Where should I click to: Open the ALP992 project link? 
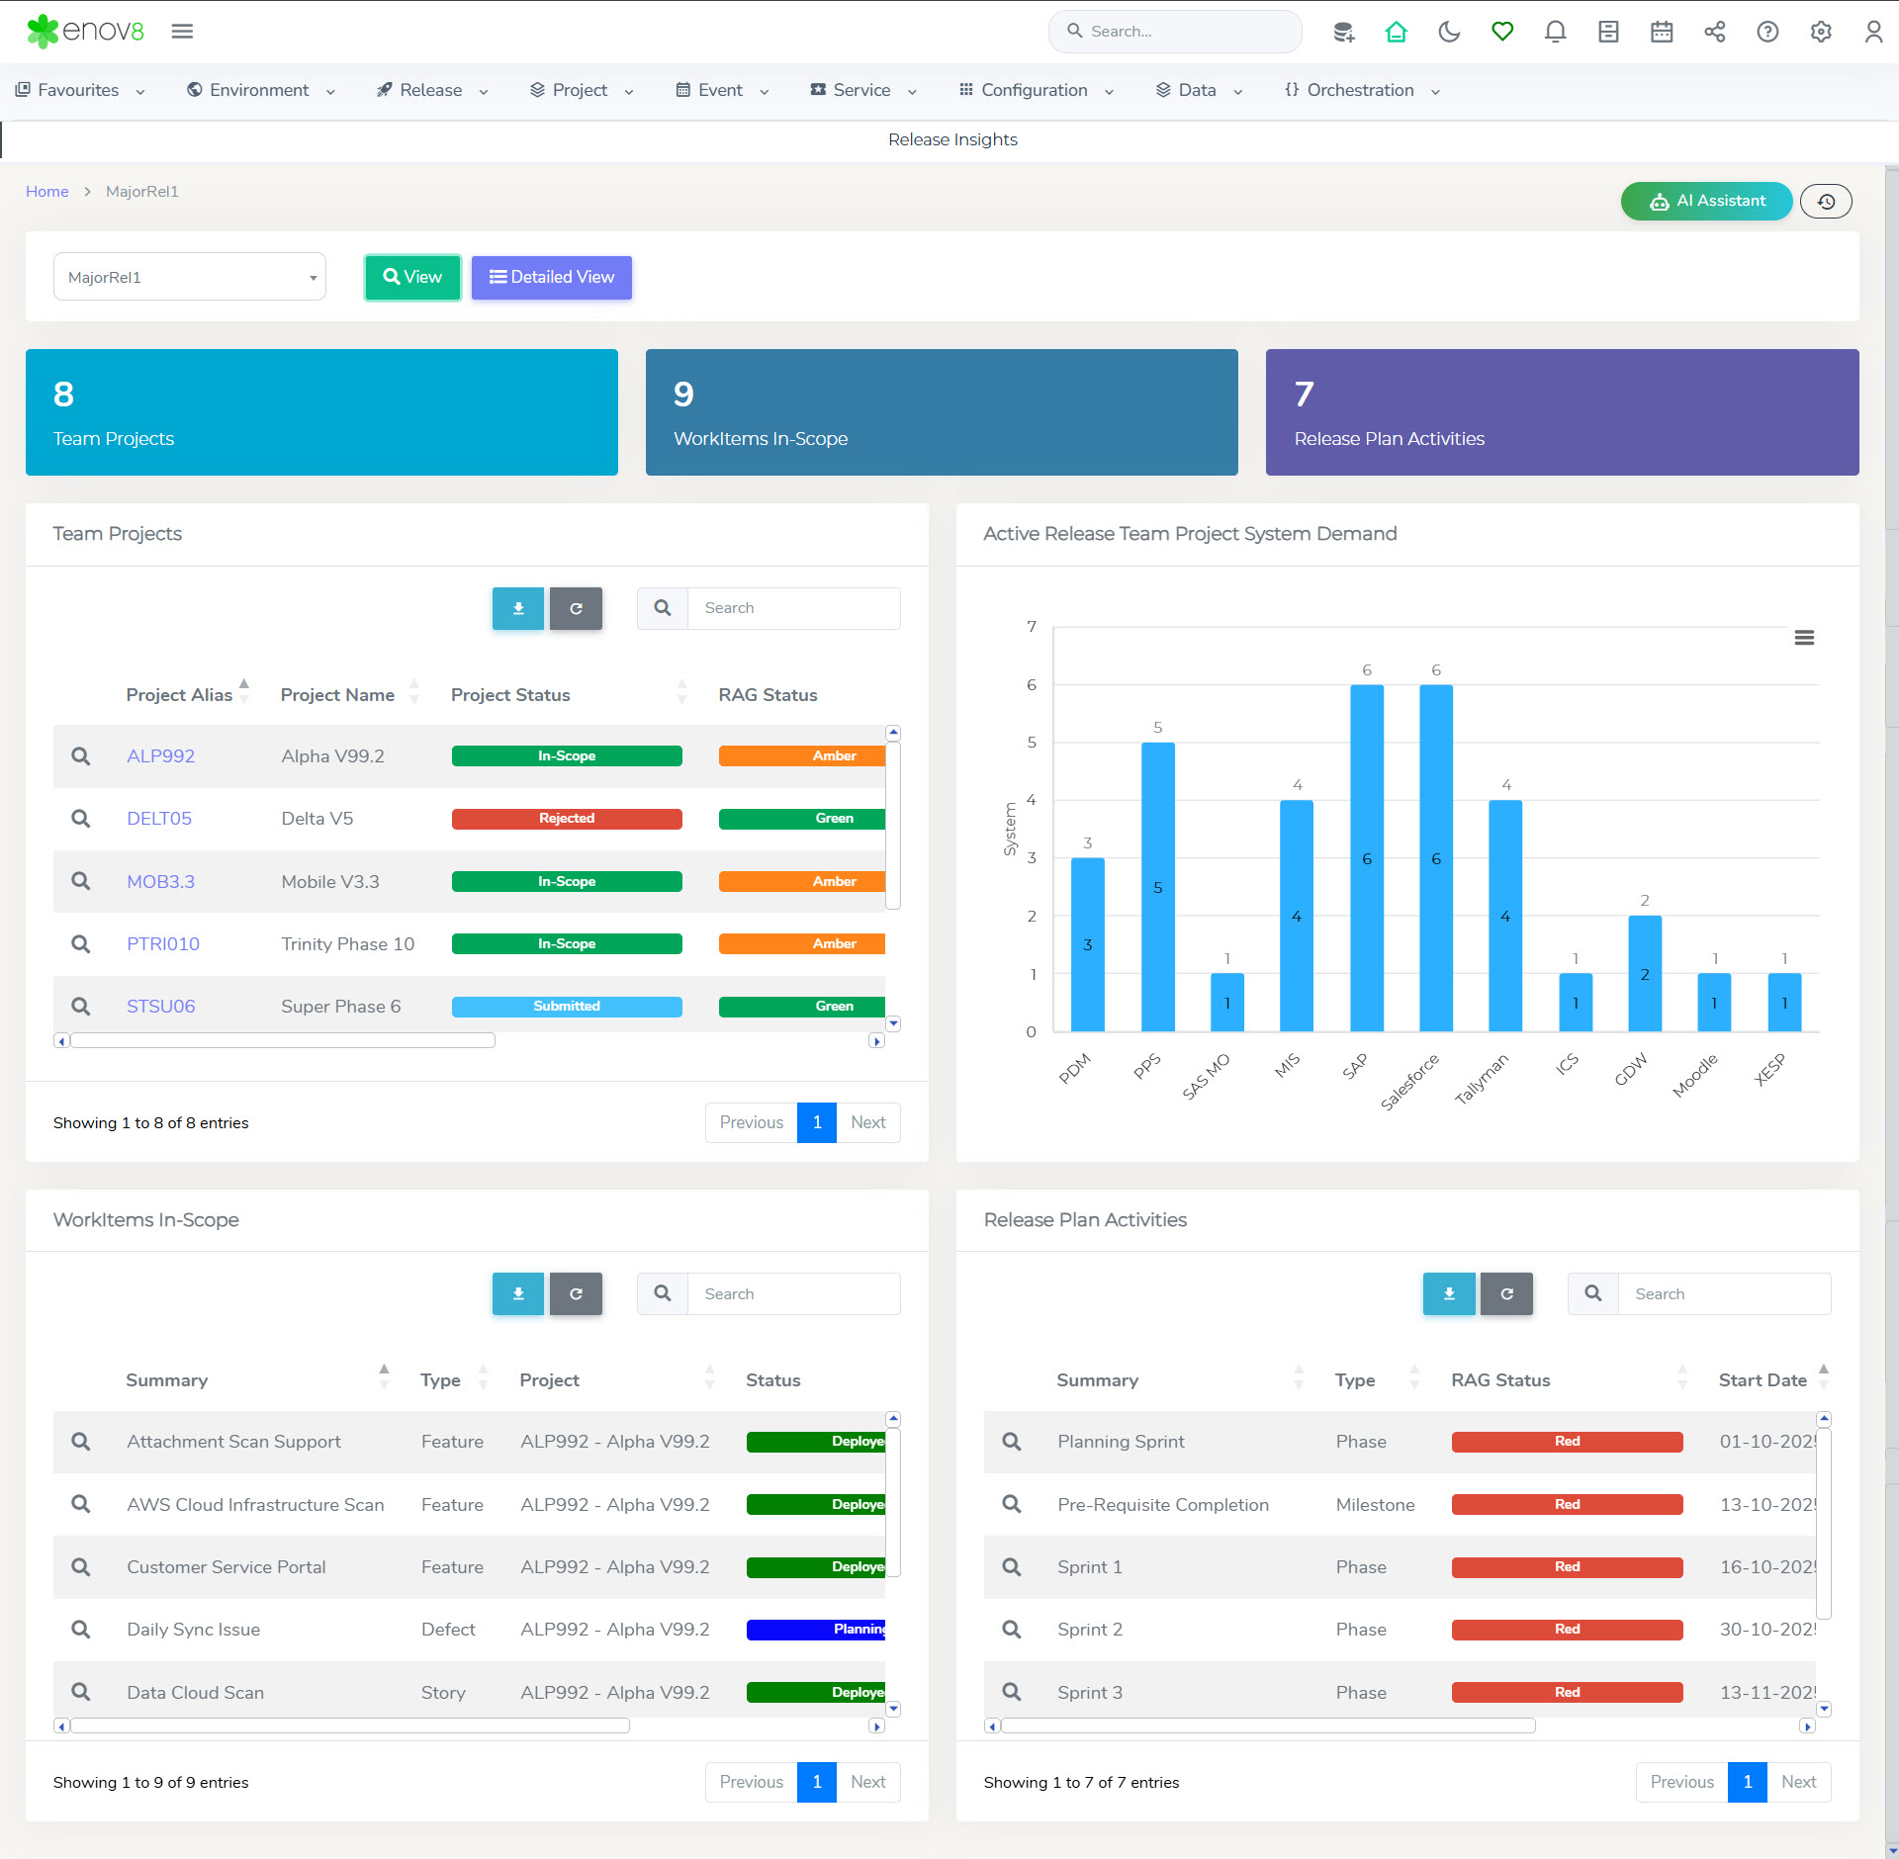click(160, 756)
